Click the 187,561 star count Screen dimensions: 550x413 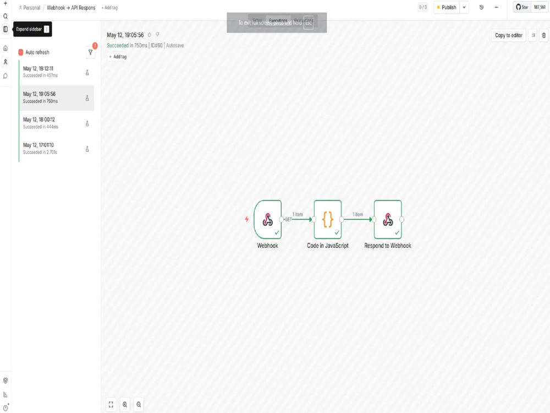click(540, 7)
